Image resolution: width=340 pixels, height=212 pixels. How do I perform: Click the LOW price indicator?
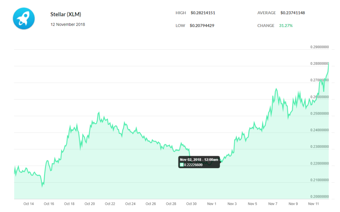coord(180,25)
